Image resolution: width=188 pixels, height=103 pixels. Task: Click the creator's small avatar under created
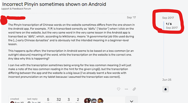[x=12, y=102]
